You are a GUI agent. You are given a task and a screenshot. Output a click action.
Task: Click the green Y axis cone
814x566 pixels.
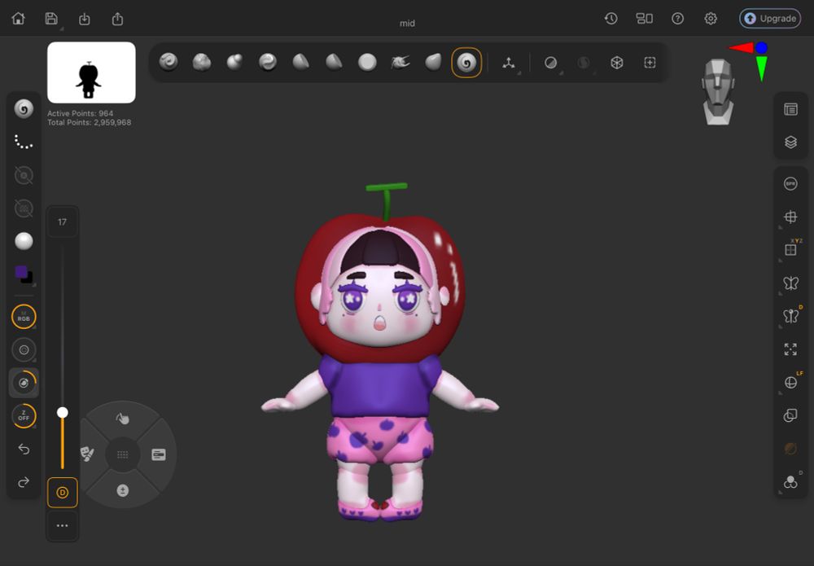(x=762, y=68)
